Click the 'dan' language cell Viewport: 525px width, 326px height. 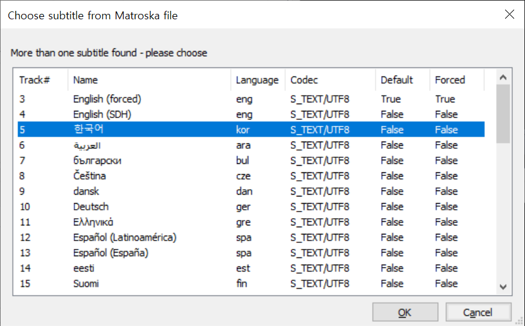(244, 192)
